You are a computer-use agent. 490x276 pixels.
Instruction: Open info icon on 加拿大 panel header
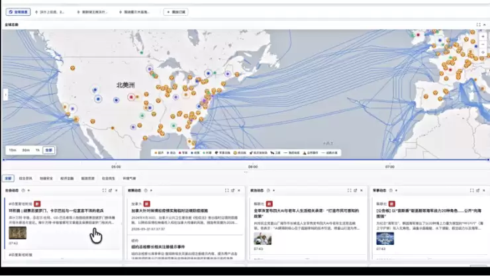pyautogui.click(x=146, y=191)
